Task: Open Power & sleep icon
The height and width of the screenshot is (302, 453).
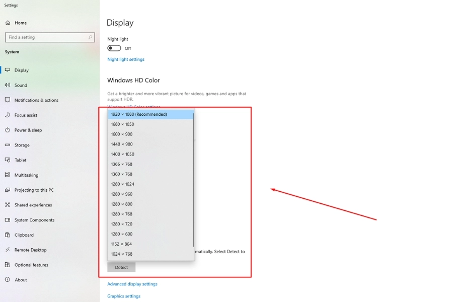Action: pos(8,130)
